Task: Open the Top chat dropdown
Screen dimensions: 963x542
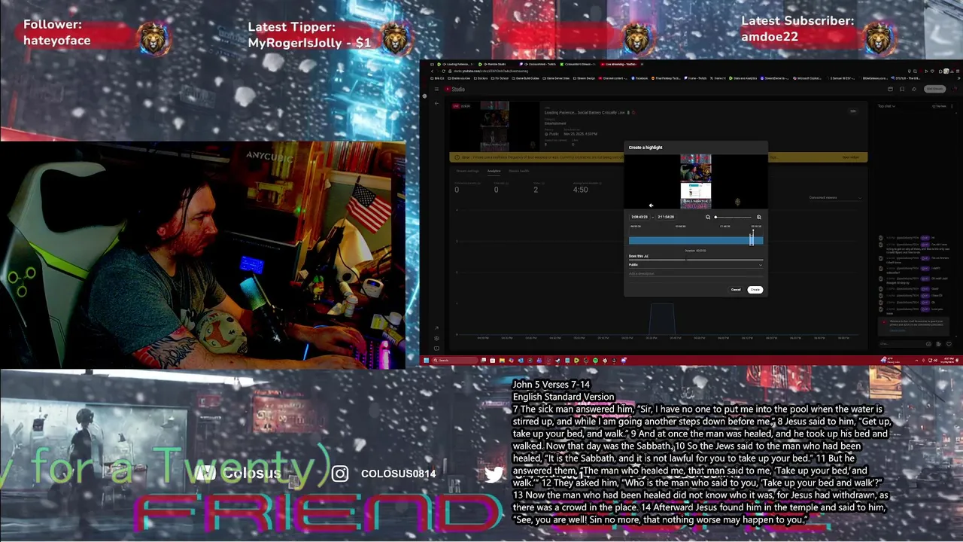Action: point(886,106)
